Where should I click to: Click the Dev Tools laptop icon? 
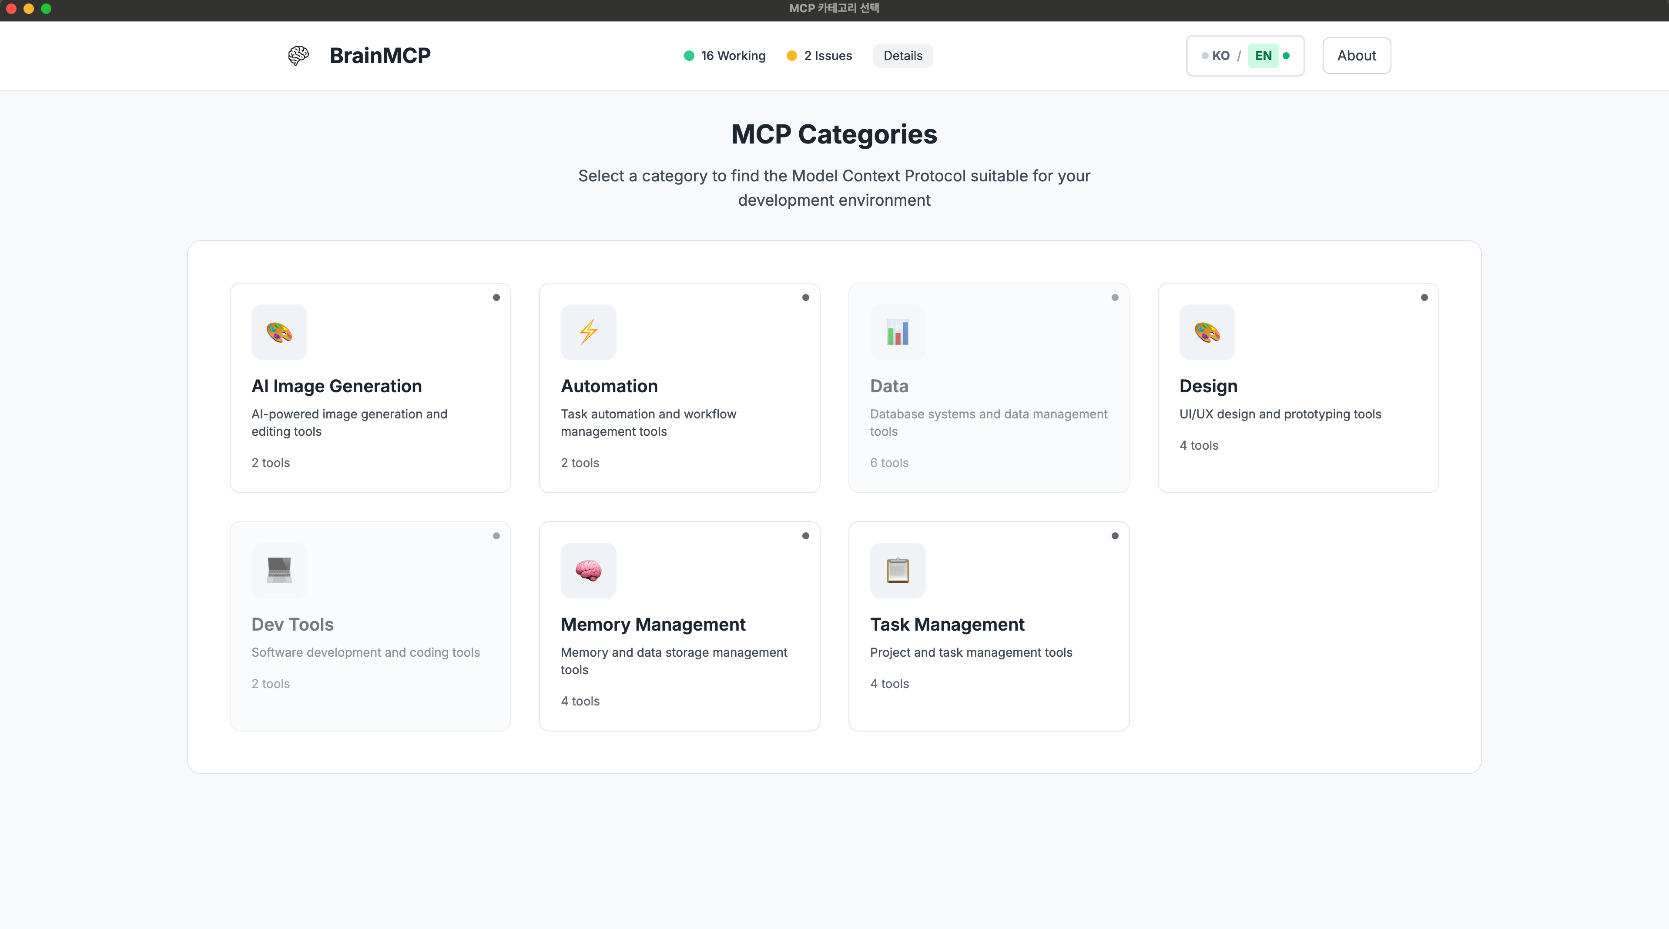pyautogui.click(x=279, y=571)
